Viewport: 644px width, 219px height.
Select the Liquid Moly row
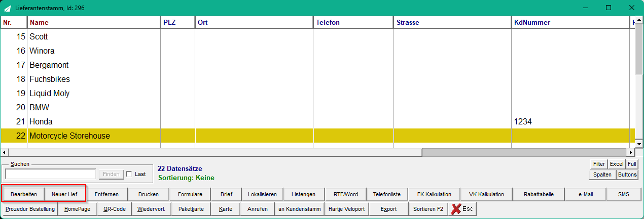(317, 94)
